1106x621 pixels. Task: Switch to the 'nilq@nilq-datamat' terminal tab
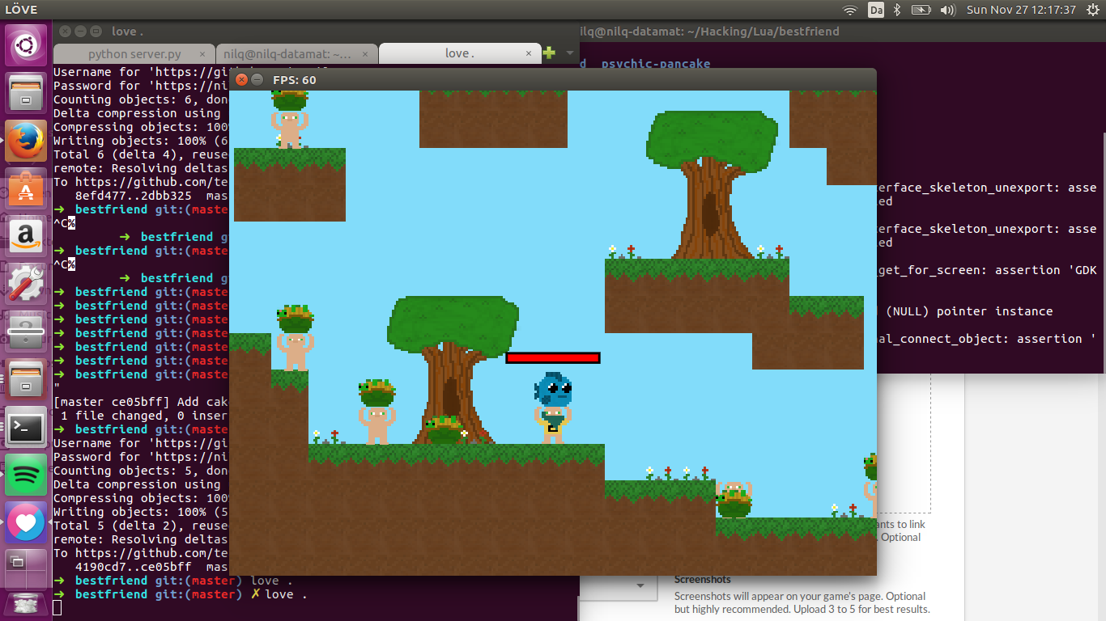[296, 53]
